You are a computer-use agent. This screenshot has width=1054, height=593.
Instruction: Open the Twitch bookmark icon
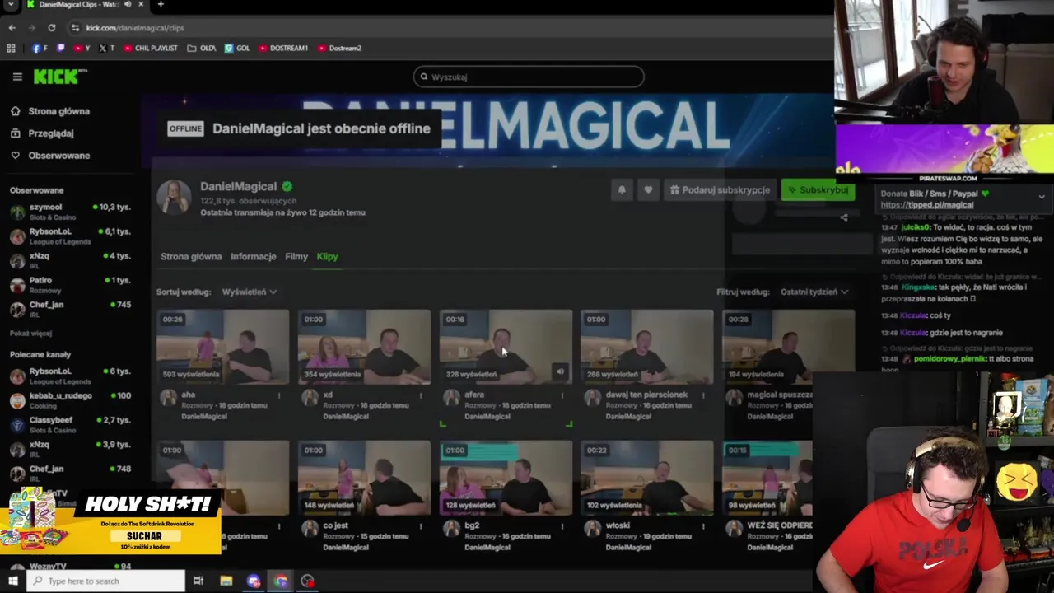coord(60,48)
